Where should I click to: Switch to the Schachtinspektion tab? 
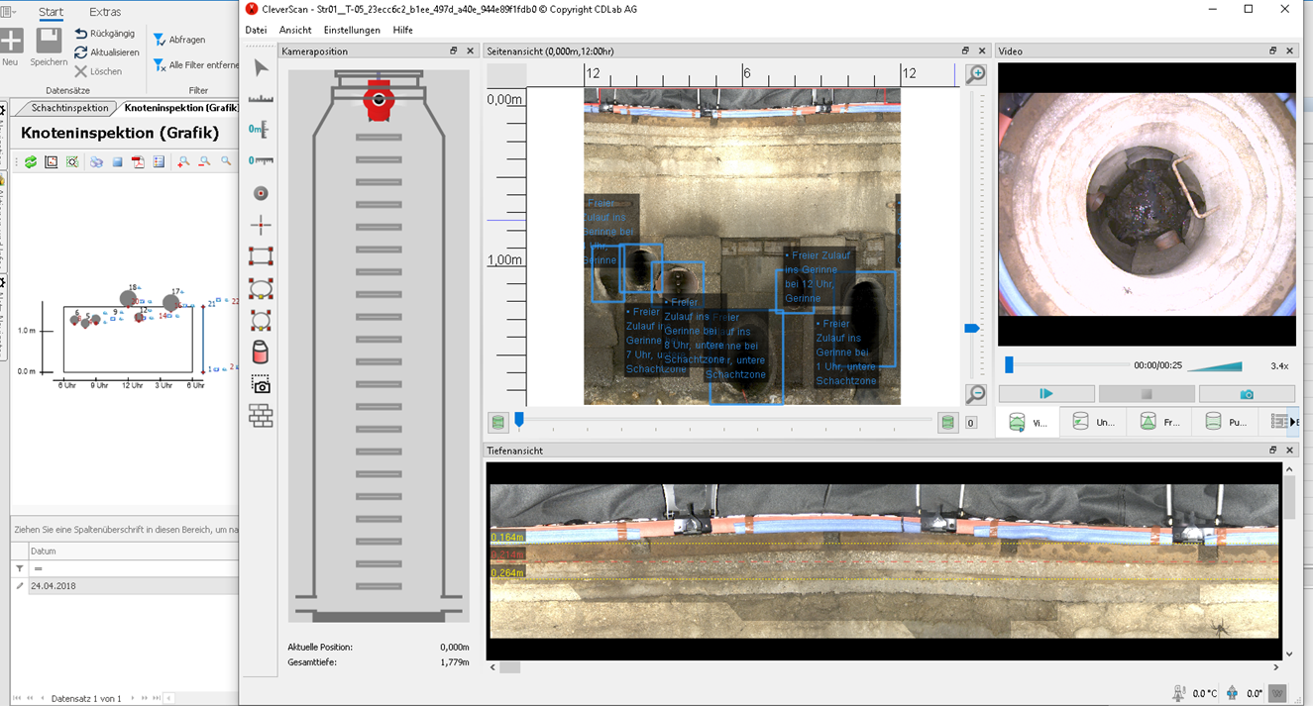69,108
